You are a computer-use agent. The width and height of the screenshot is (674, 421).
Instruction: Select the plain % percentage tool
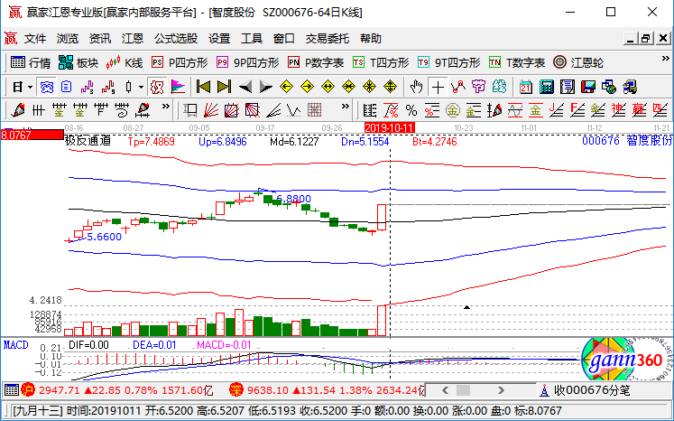coord(411,110)
